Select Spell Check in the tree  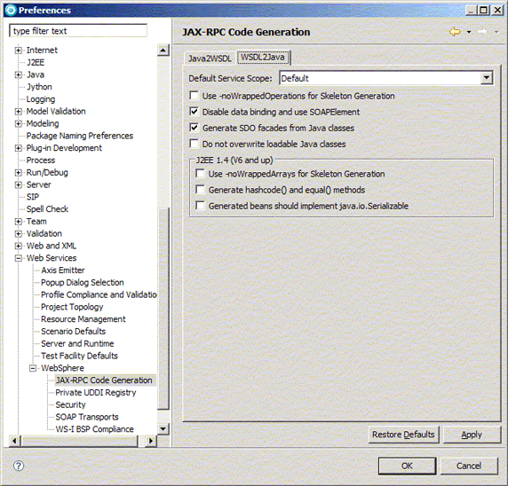tap(47, 209)
